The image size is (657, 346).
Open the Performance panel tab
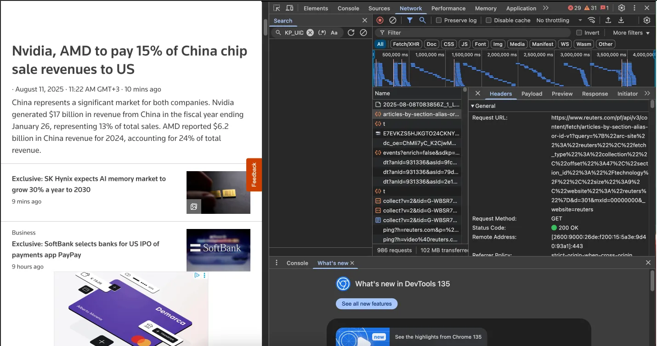click(448, 8)
